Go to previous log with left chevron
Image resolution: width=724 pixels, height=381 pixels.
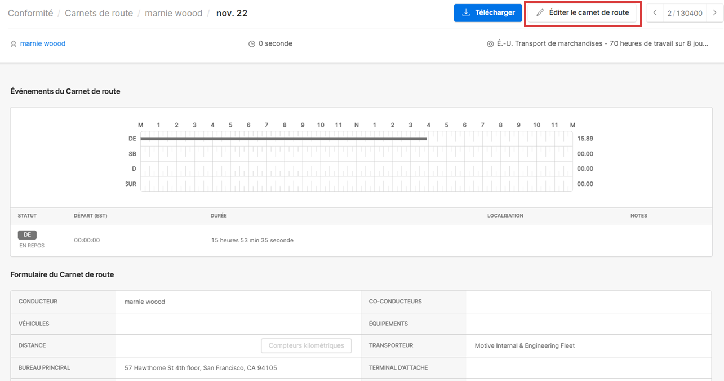click(655, 13)
